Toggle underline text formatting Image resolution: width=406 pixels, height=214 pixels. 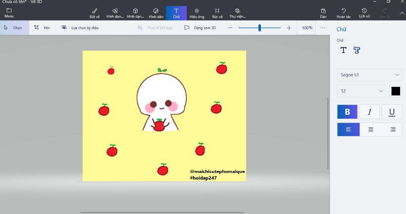[x=392, y=112]
